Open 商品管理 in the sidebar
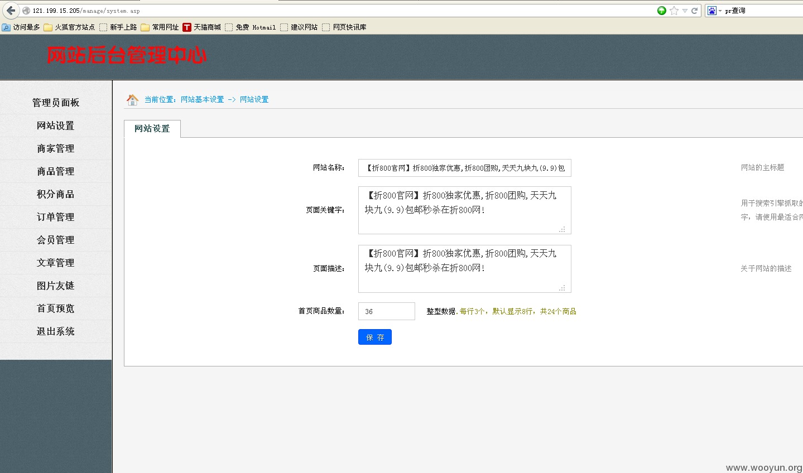Viewport: 803px width, 473px height. coord(56,171)
